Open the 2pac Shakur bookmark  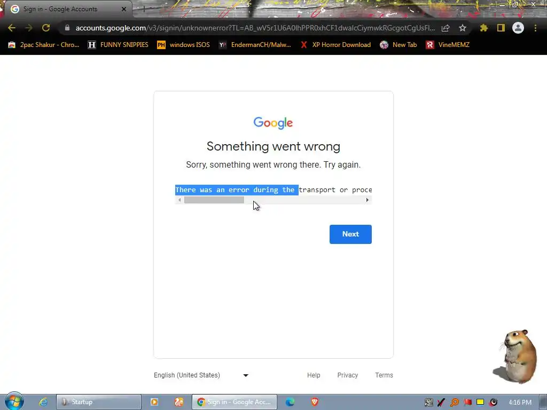point(44,45)
